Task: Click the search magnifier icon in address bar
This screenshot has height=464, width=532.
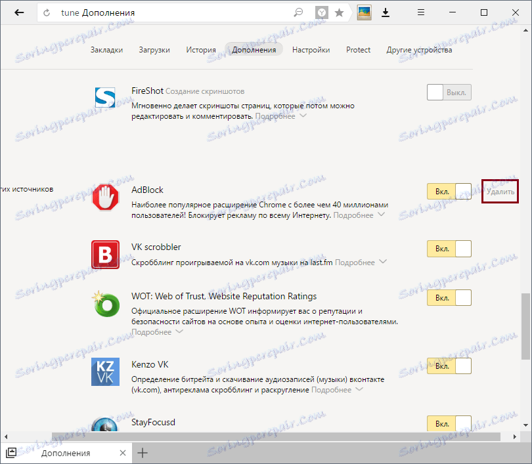Action: pos(298,13)
